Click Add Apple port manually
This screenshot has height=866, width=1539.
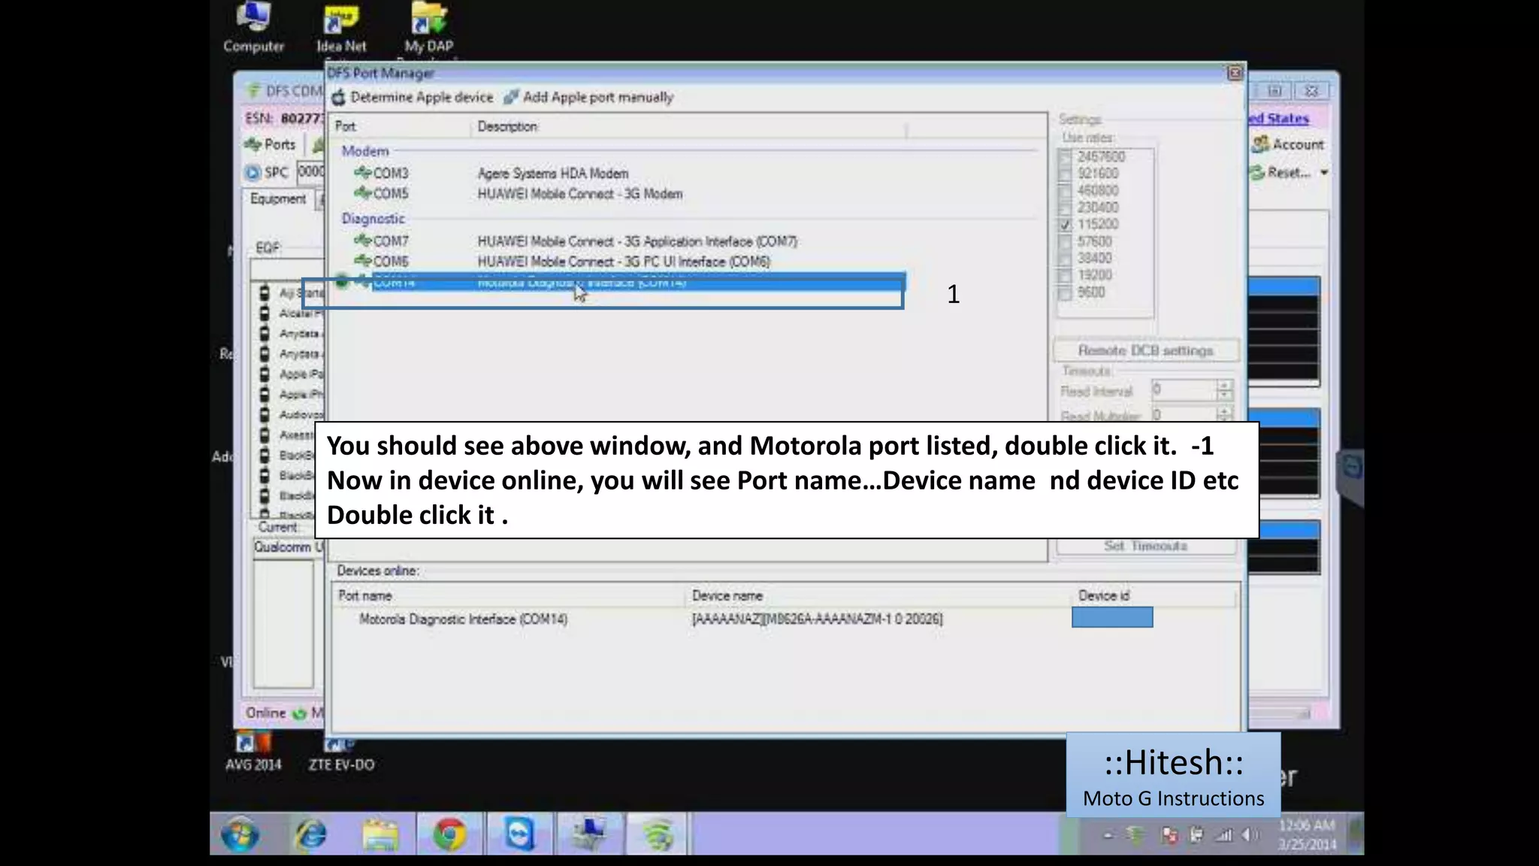coord(588,98)
